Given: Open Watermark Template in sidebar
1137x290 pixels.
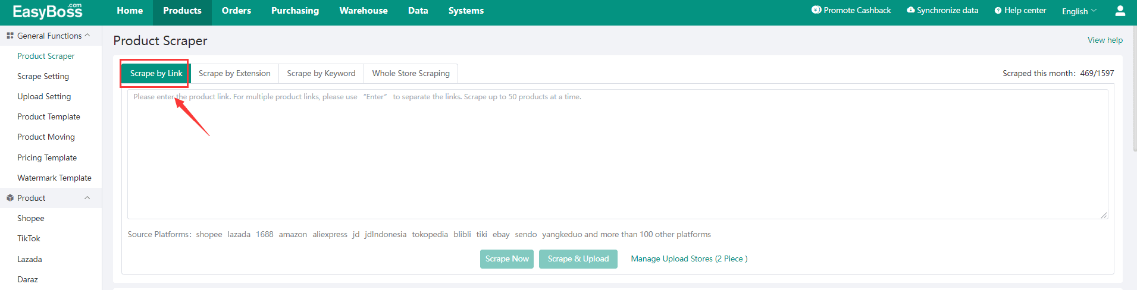Looking at the screenshot, I should click(x=54, y=178).
